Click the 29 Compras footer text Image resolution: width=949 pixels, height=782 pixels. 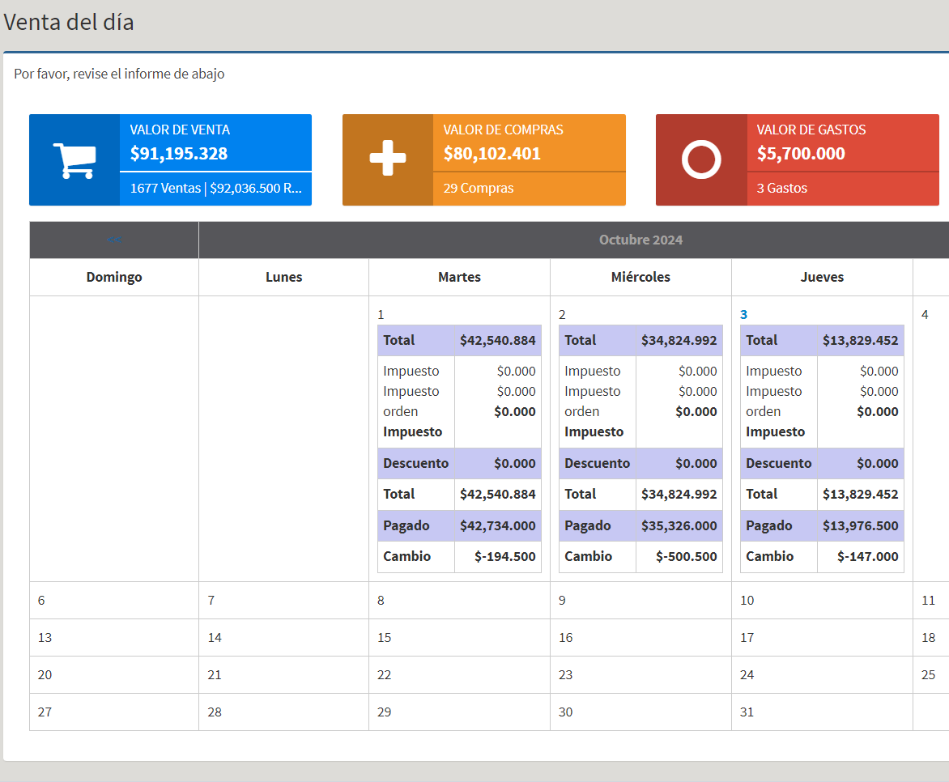tap(479, 189)
